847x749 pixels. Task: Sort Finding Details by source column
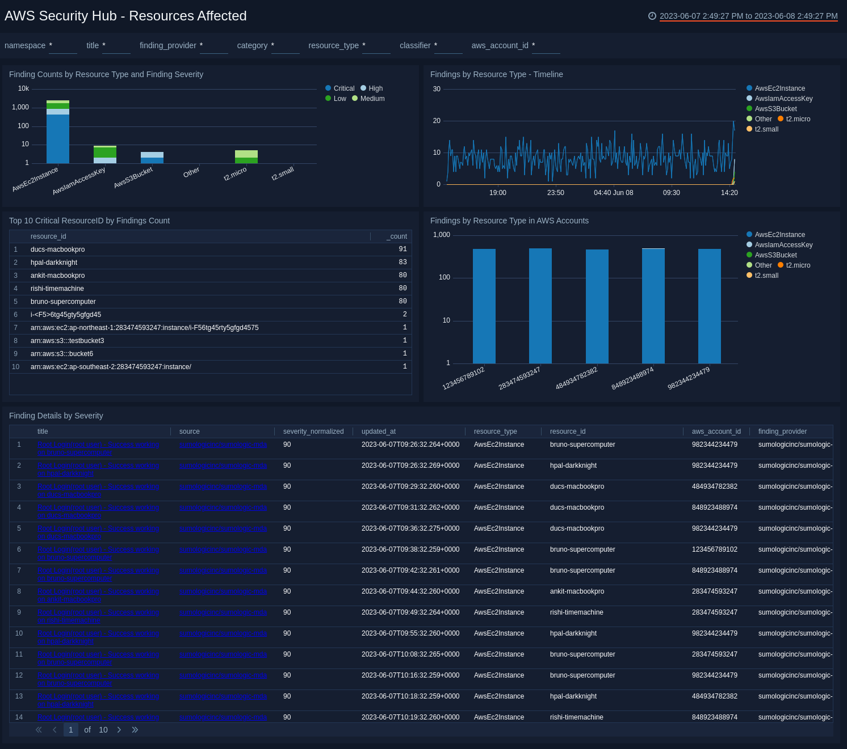tap(190, 431)
